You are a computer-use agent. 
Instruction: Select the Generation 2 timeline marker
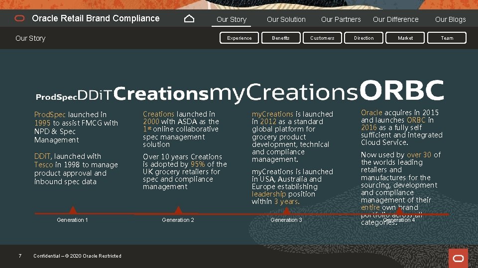tap(178, 210)
